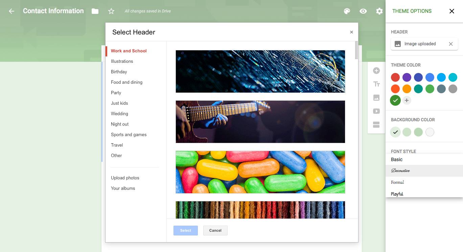Select the purple theme color swatch

pos(407,77)
